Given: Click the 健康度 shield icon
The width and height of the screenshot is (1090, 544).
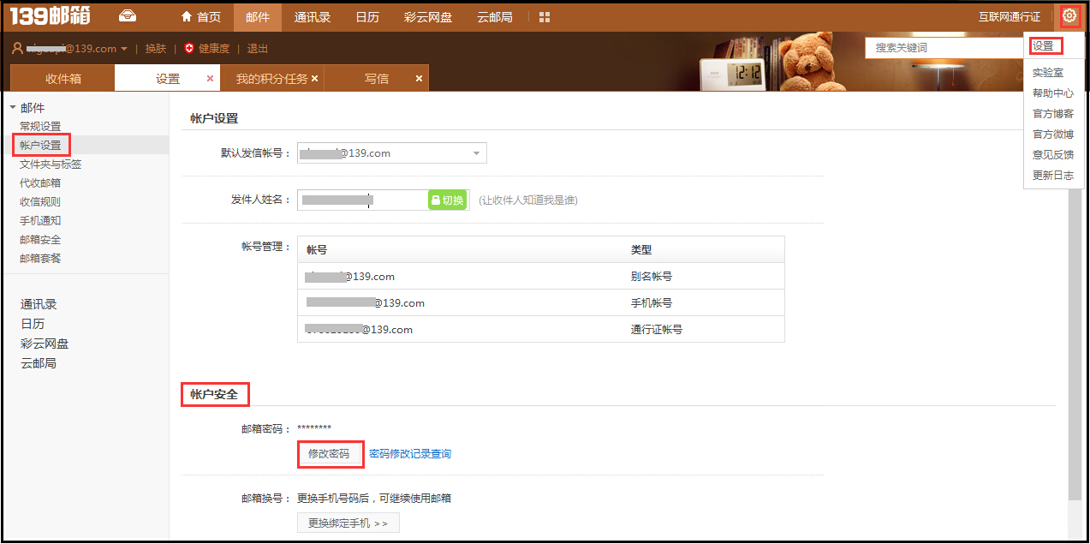Looking at the screenshot, I should point(190,48).
